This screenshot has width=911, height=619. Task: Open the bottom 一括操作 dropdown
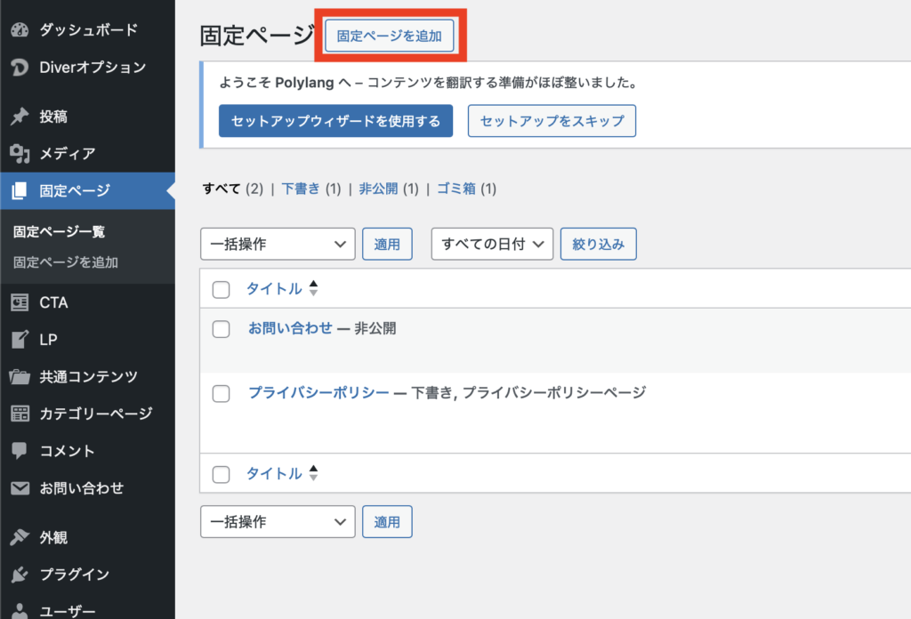[x=278, y=522]
